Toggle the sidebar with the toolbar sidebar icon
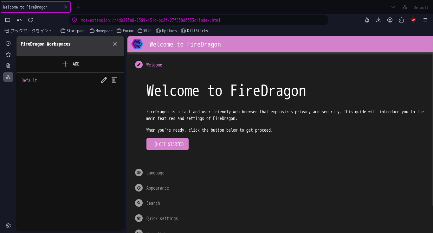The image size is (433, 233). pyautogui.click(x=8, y=20)
